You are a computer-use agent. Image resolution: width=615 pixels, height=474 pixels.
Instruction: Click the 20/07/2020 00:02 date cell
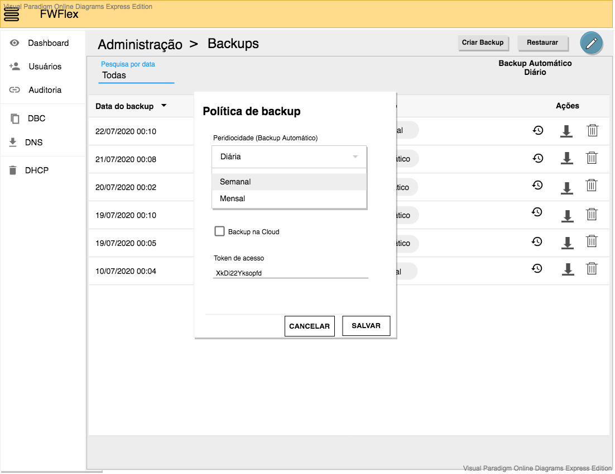click(126, 187)
